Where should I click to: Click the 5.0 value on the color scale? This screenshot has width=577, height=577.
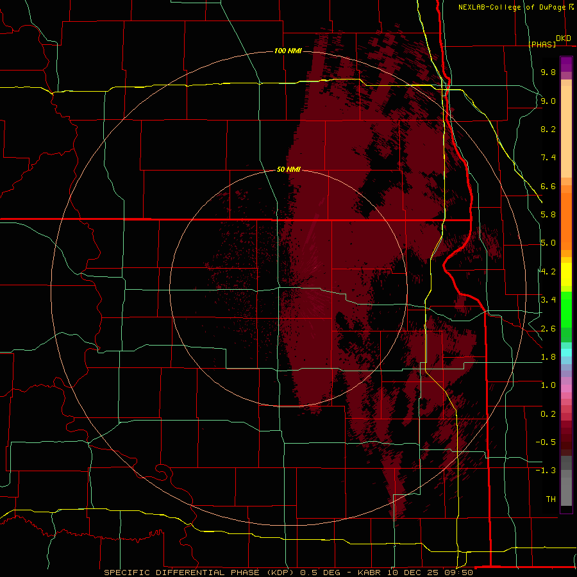coord(548,243)
